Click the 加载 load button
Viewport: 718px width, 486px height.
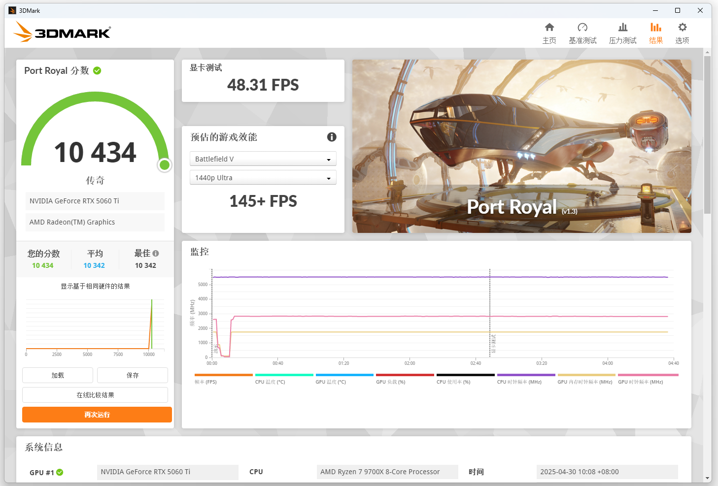58,375
